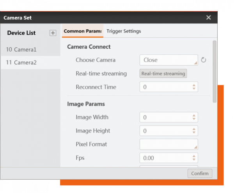Decrease the Reconnect Time value
This screenshot has height=193, width=234.
[x=194, y=89]
